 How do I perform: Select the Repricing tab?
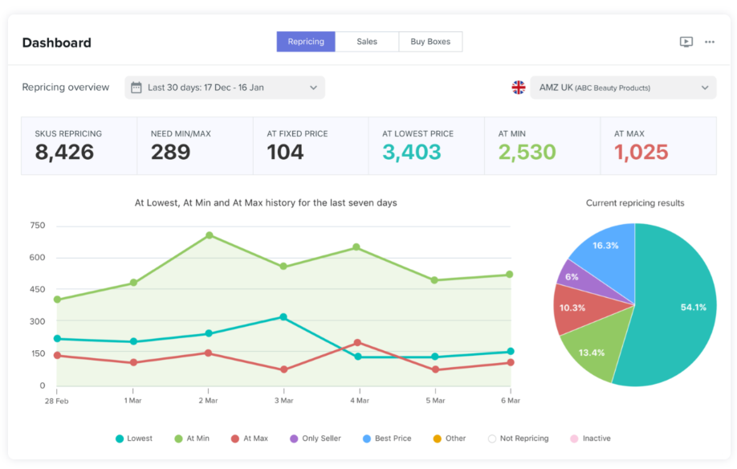306,42
